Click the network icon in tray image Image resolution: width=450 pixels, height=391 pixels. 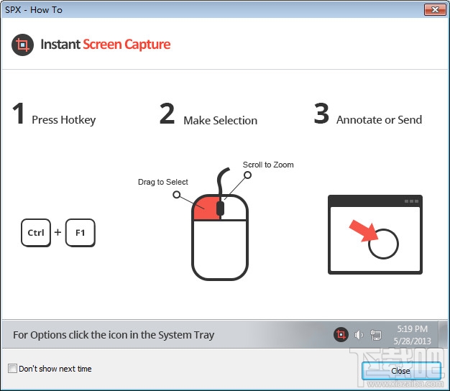376,335
